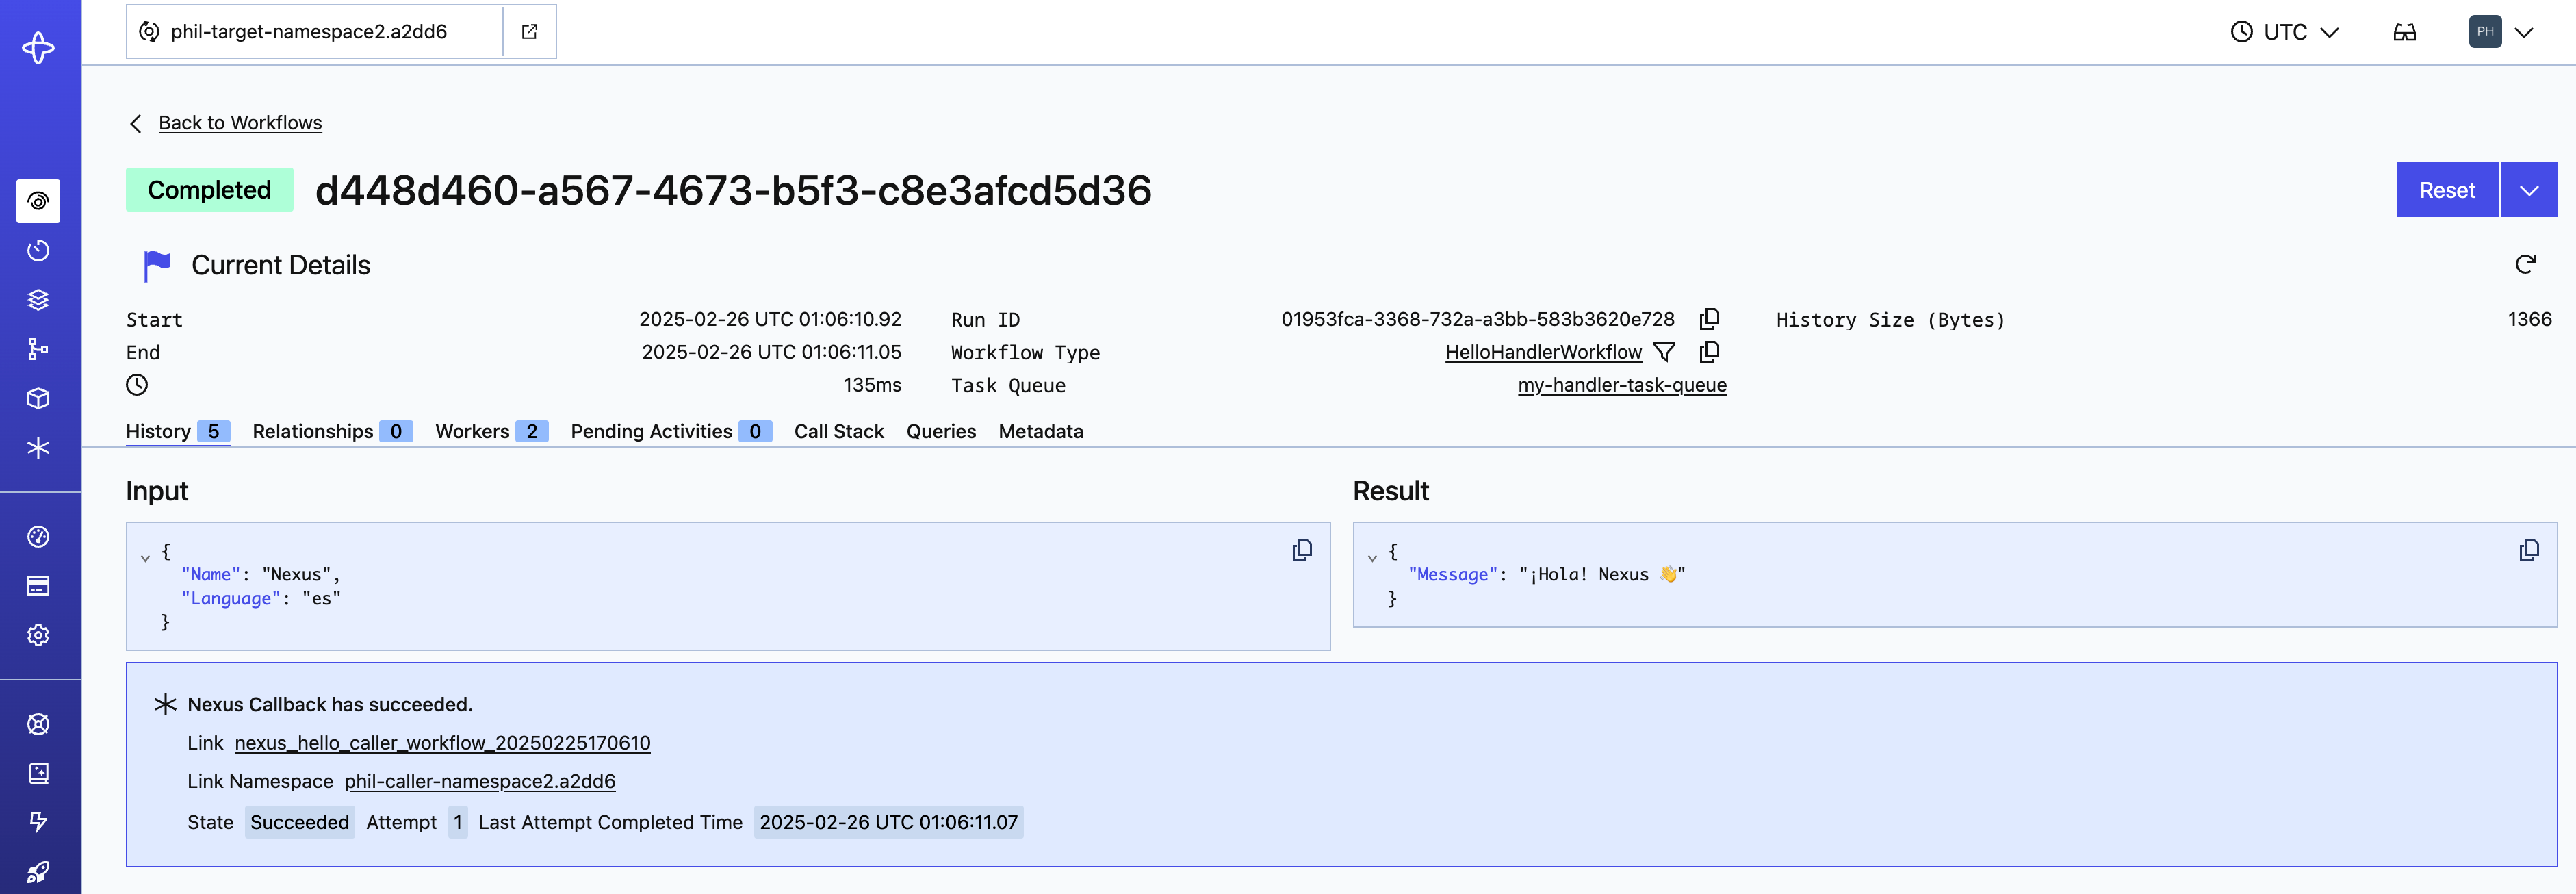The width and height of the screenshot is (2576, 894).
Task: Click the Nexus asterisk icon in sidebar
Action: pos(38,447)
